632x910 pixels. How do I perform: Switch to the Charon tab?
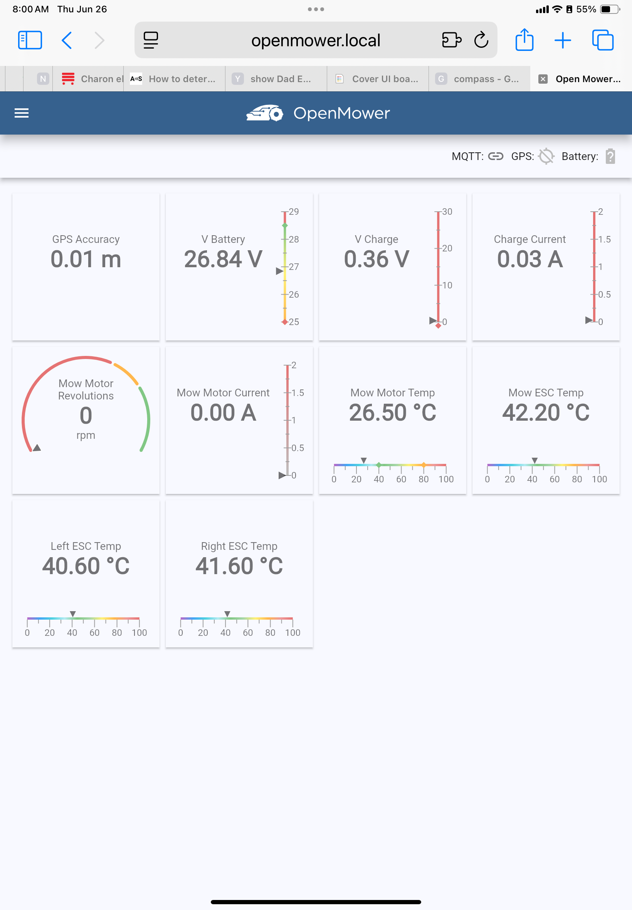[x=88, y=79]
